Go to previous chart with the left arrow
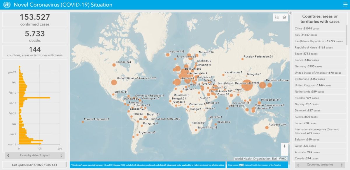 pos(8,155)
